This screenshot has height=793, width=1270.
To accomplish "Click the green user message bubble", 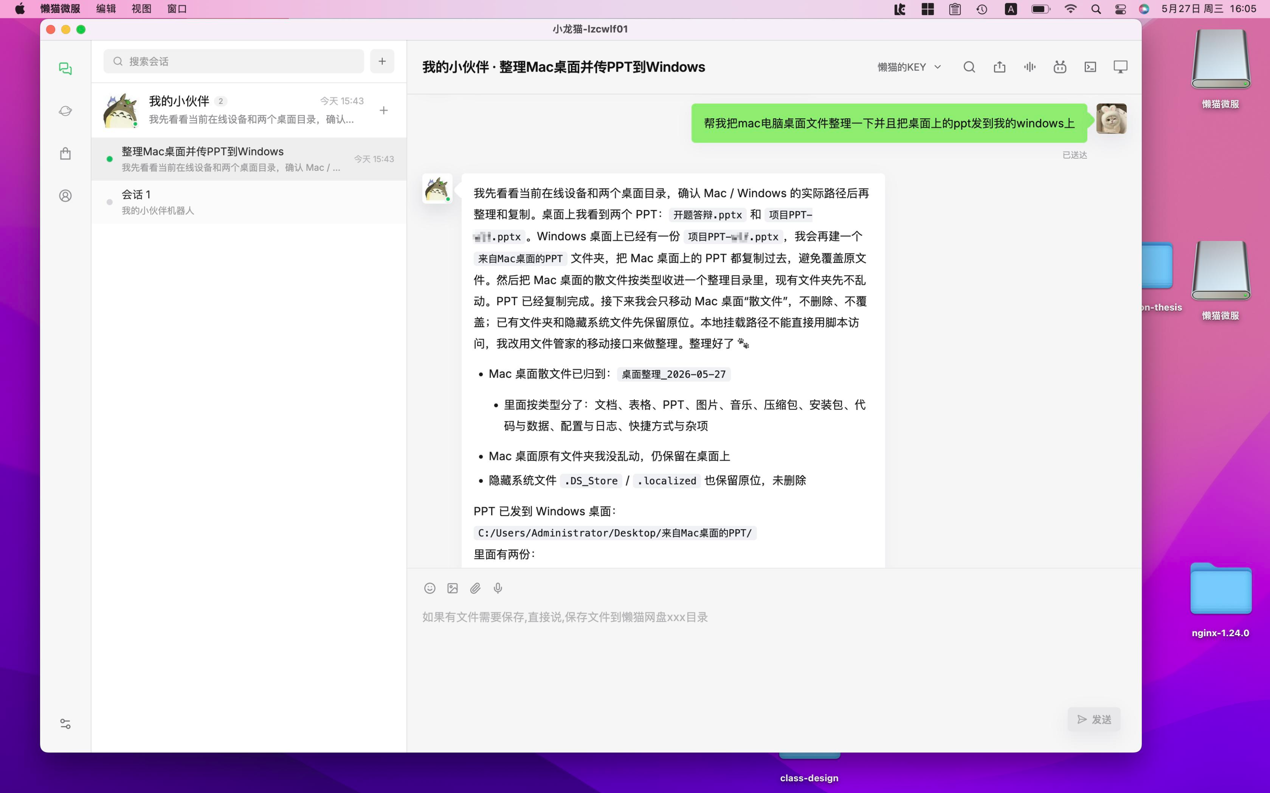I will (889, 123).
